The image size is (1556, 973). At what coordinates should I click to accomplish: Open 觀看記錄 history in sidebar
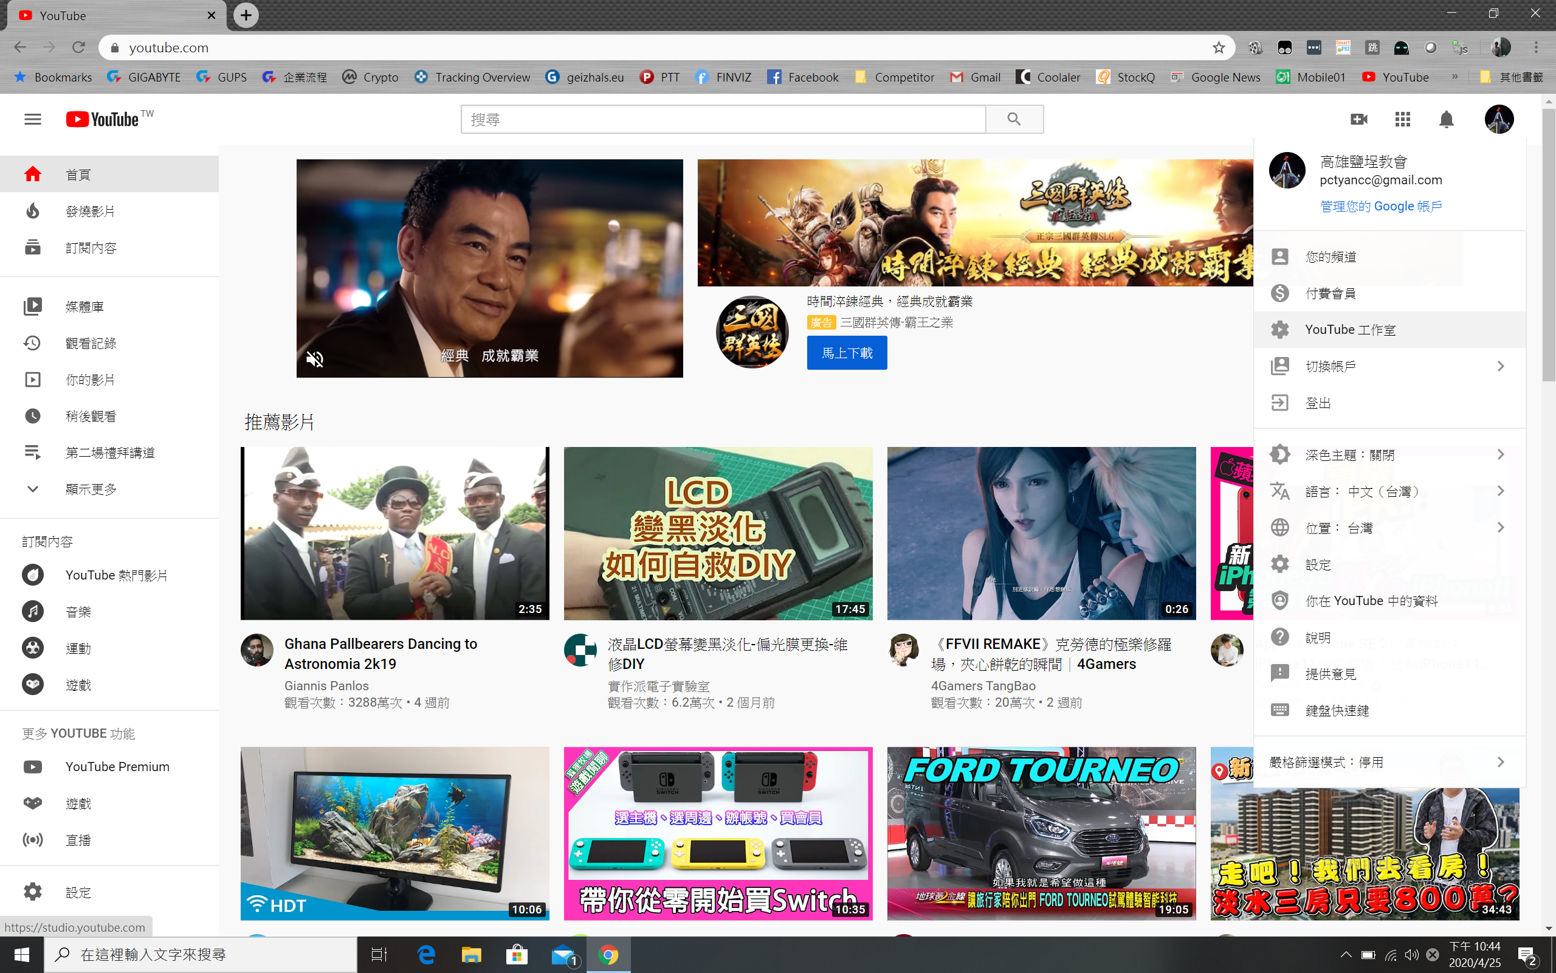click(x=90, y=343)
